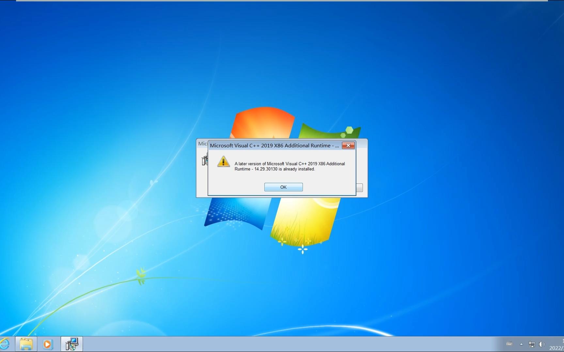Open the volume speaker tray icon

click(x=542, y=344)
